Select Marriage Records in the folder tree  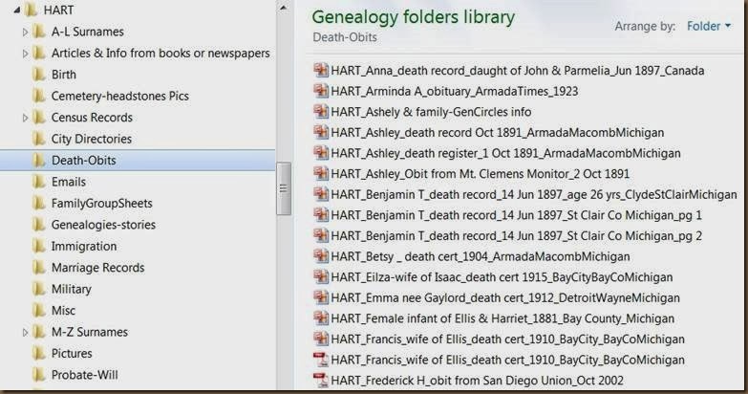click(x=97, y=268)
